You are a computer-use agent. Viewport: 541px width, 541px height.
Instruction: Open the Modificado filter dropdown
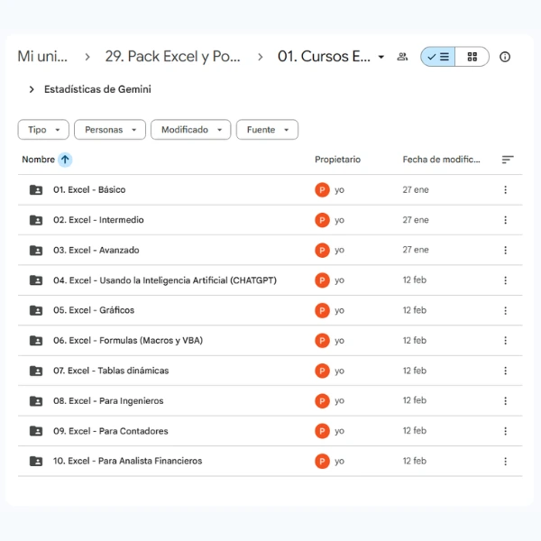[x=191, y=130]
